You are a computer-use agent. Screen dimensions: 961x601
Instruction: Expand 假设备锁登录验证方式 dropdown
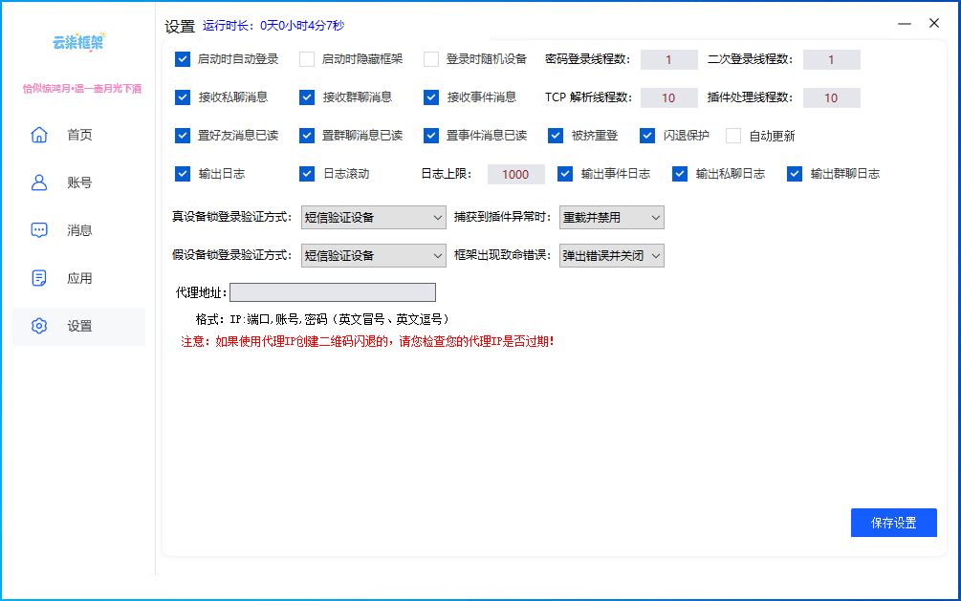click(373, 255)
